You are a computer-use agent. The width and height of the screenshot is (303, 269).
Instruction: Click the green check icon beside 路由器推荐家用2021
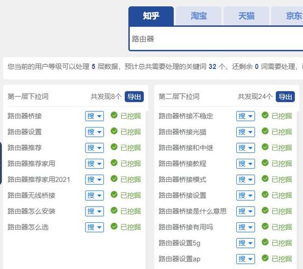pos(114,179)
